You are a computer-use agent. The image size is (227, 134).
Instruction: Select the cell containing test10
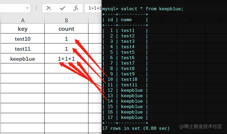(23, 39)
